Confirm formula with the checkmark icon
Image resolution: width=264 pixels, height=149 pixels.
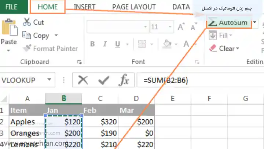(x=104, y=80)
